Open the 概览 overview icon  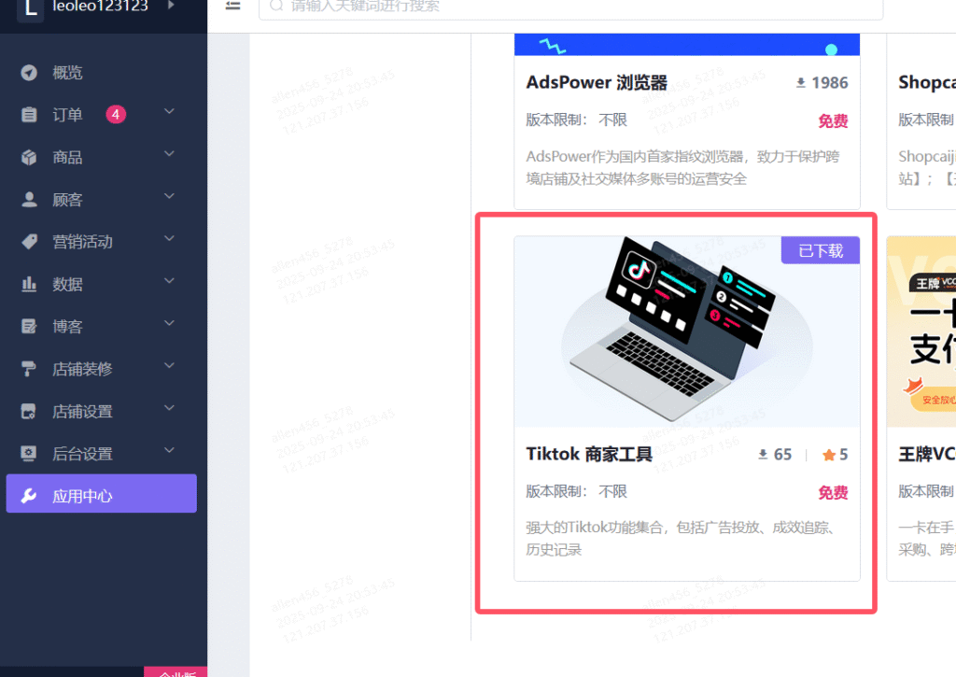click(x=29, y=73)
